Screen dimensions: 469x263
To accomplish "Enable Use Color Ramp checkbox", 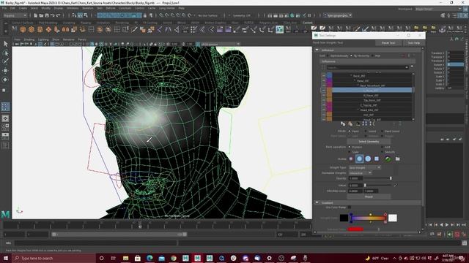I will (x=350, y=207).
